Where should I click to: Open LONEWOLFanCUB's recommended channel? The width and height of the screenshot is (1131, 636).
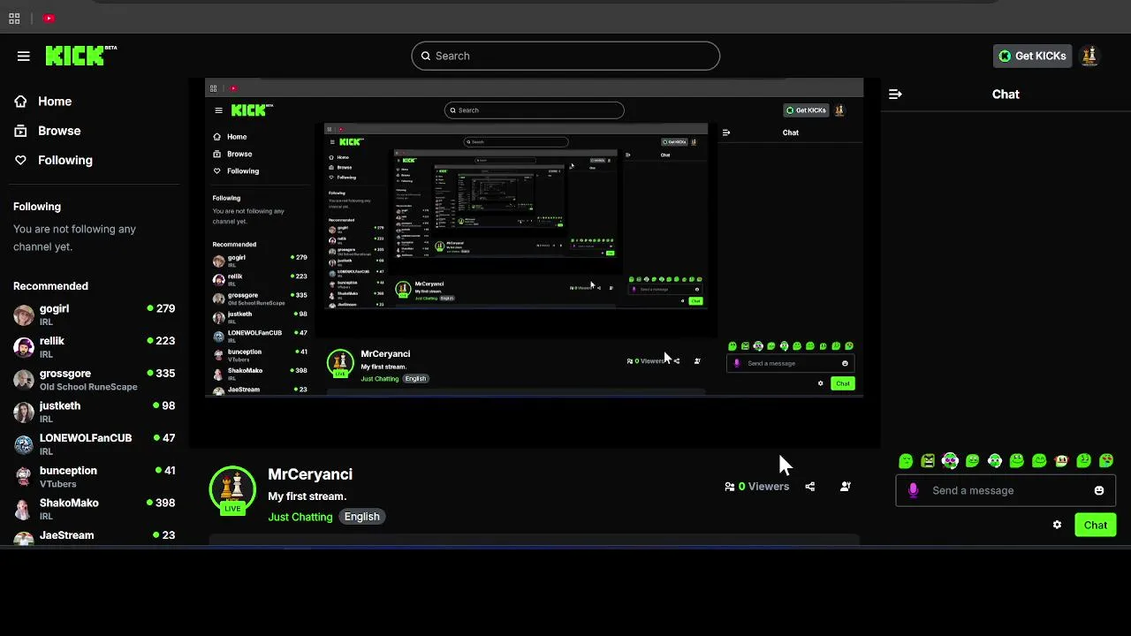pos(95,444)
